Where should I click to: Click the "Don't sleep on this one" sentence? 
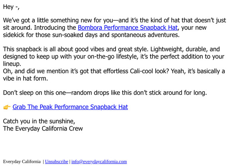[x=105, y=93]
